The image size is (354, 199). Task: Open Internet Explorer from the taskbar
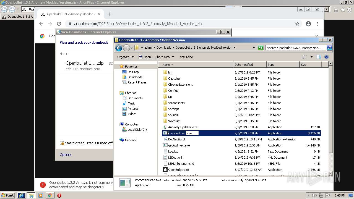pyautogui.click(x=22, y=195)
